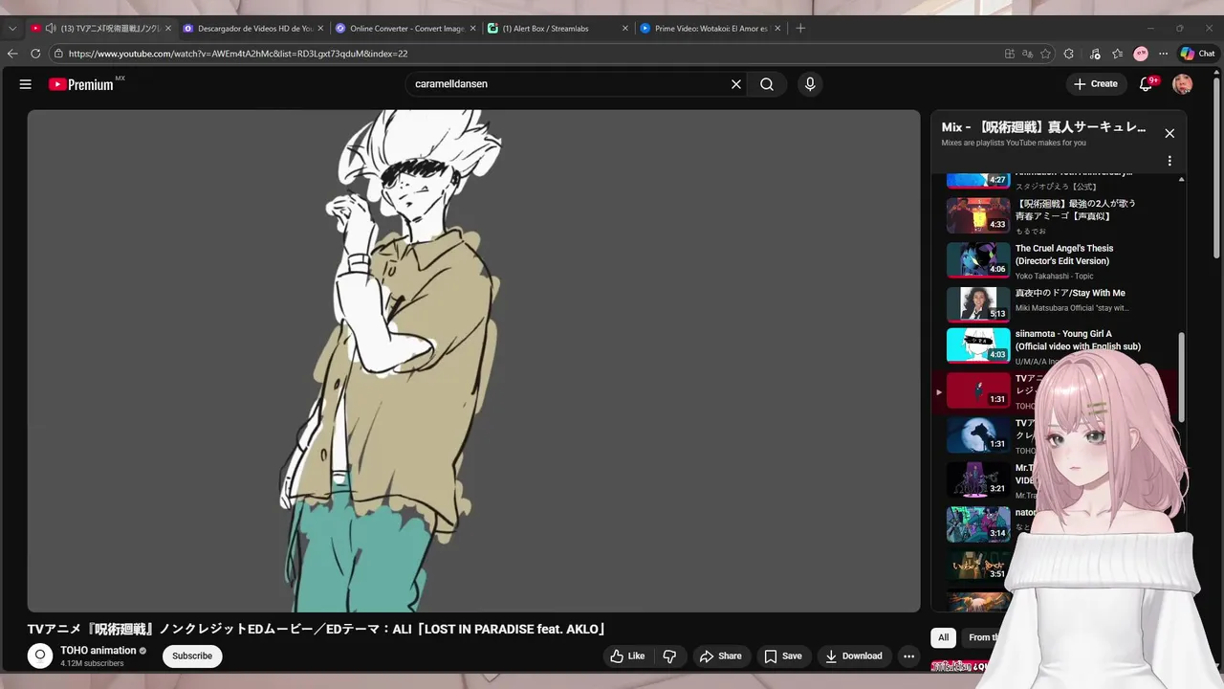
Task: Click the Create button
Action: 1096,84
